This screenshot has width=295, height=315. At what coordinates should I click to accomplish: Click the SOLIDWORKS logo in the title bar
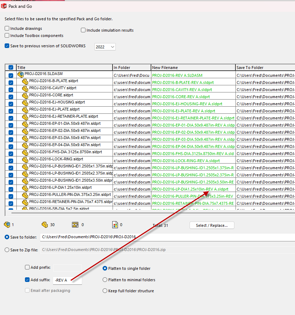(4, 6)
